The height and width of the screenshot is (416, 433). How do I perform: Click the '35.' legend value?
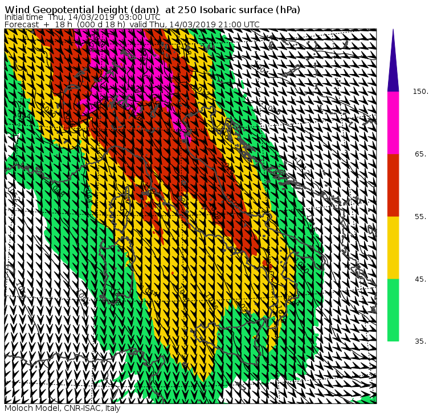[420, 341]
